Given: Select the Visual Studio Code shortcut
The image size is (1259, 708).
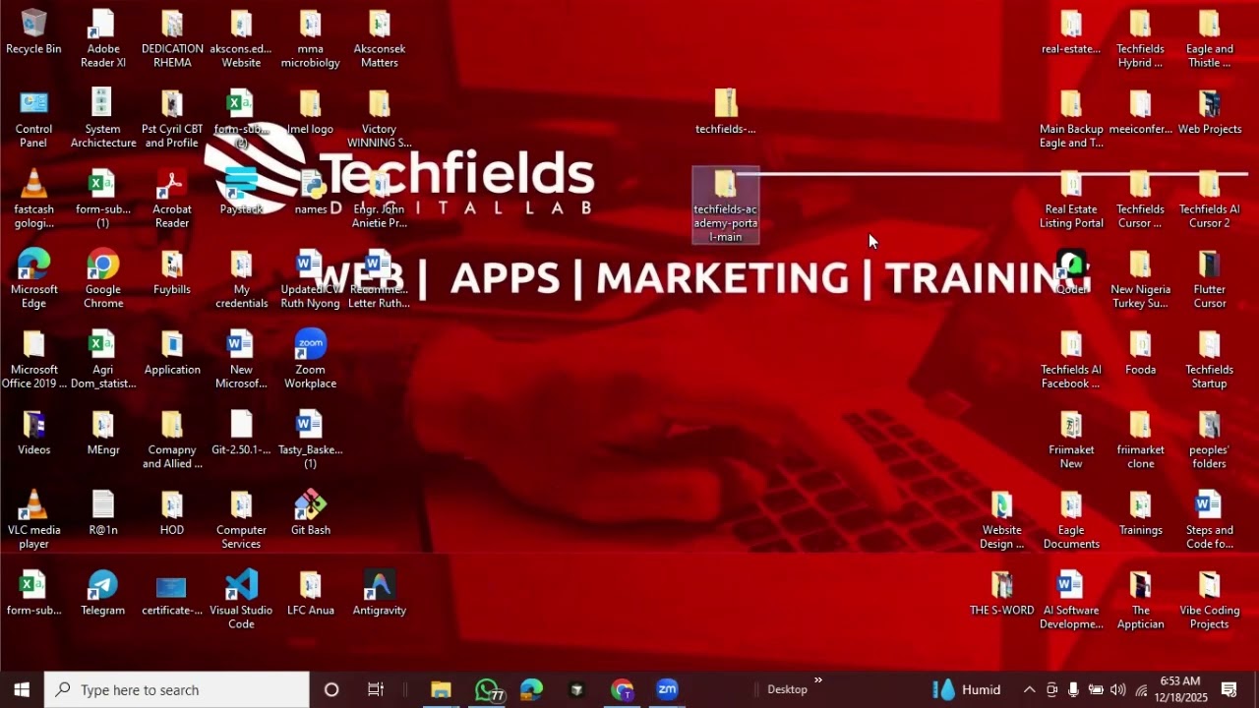Looking at the screenshot, I should 241,600.
